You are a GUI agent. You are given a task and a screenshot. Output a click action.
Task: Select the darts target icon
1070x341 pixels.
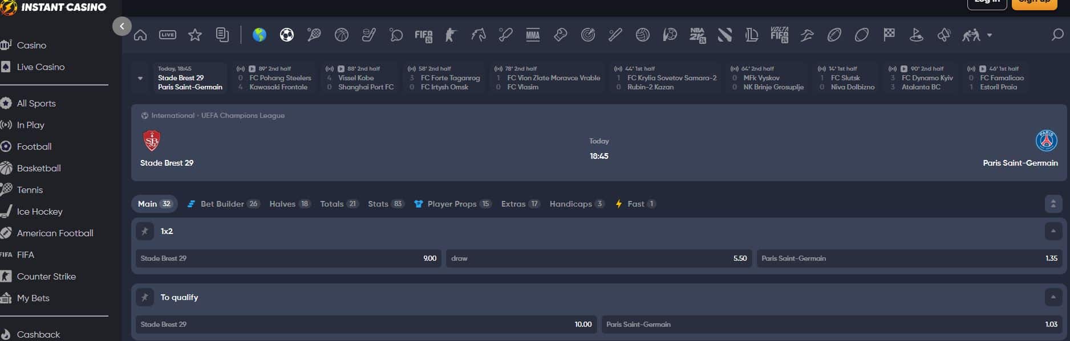click(588, 35)
